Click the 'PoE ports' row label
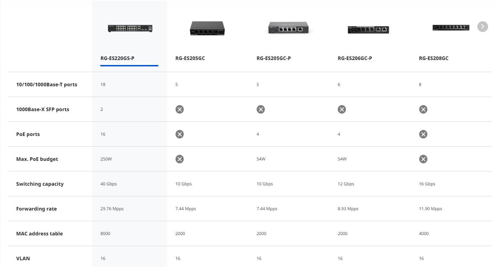 pyautogui.click(x=28, y=134)
